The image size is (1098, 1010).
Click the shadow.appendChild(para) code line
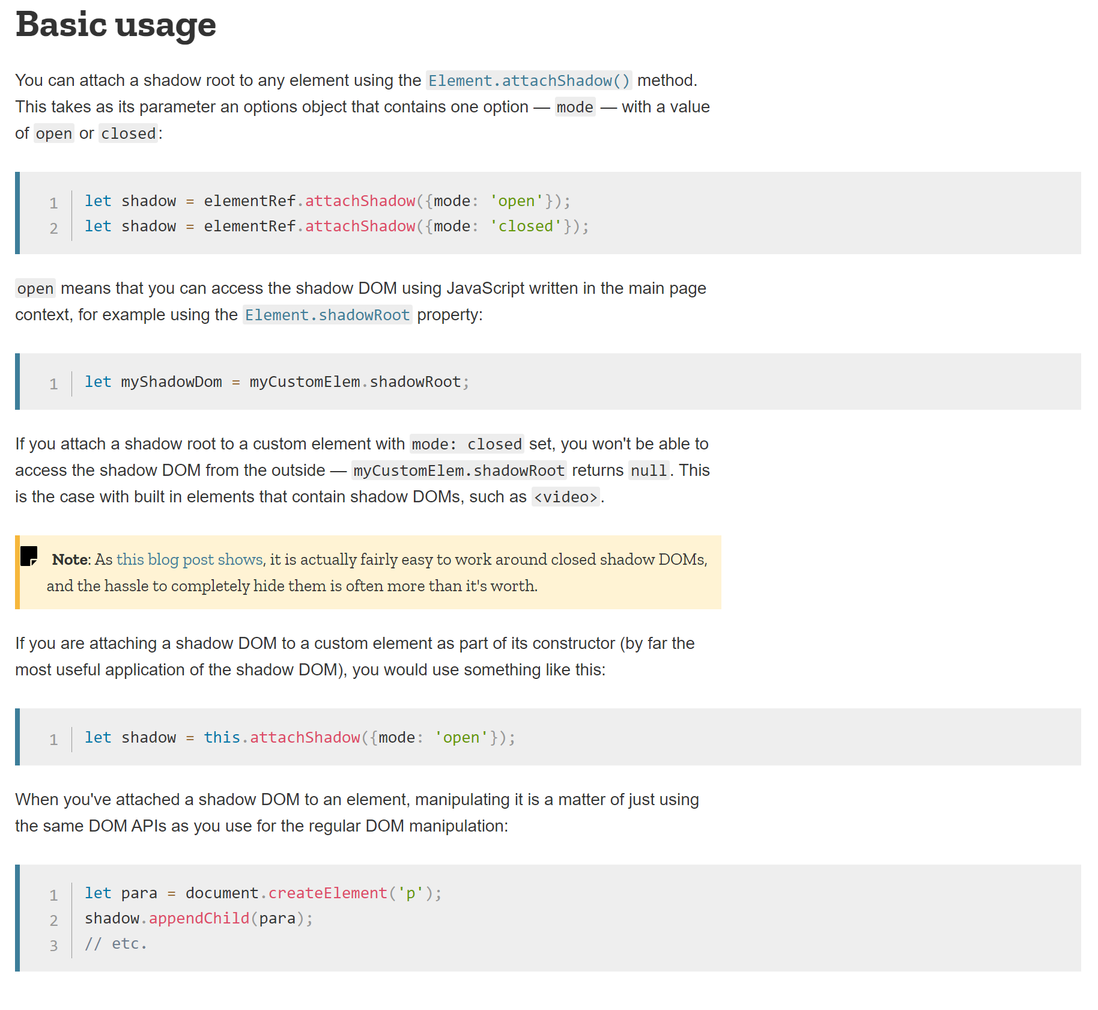pyautogui.click(x=199, y=918)
